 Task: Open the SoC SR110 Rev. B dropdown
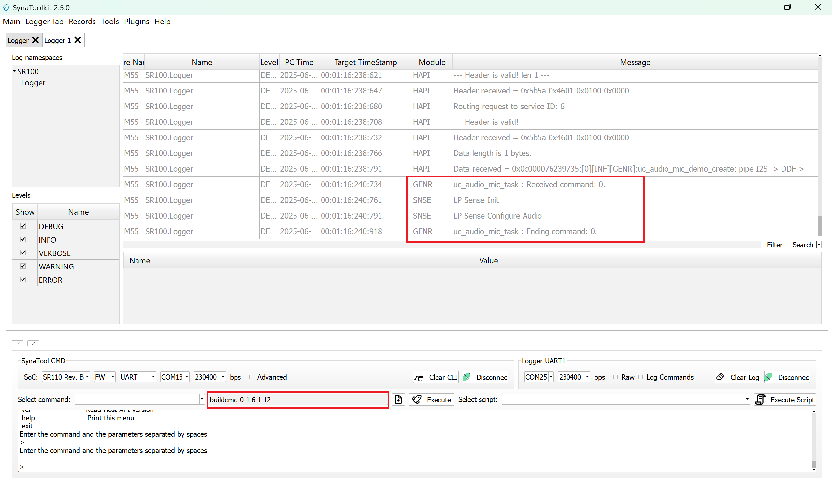point(87,377)
